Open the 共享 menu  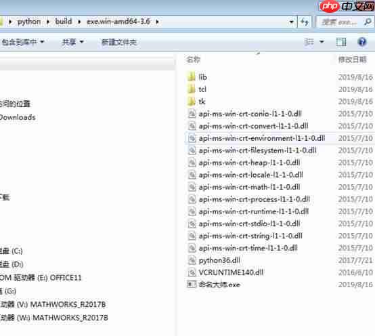[x=72, y=42]
